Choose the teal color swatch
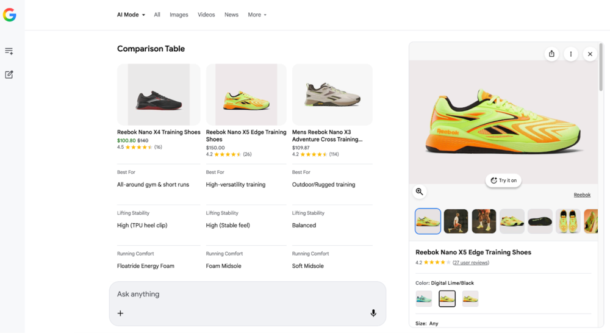This screenshot has width=610, height=333. (x=424, y=299)
